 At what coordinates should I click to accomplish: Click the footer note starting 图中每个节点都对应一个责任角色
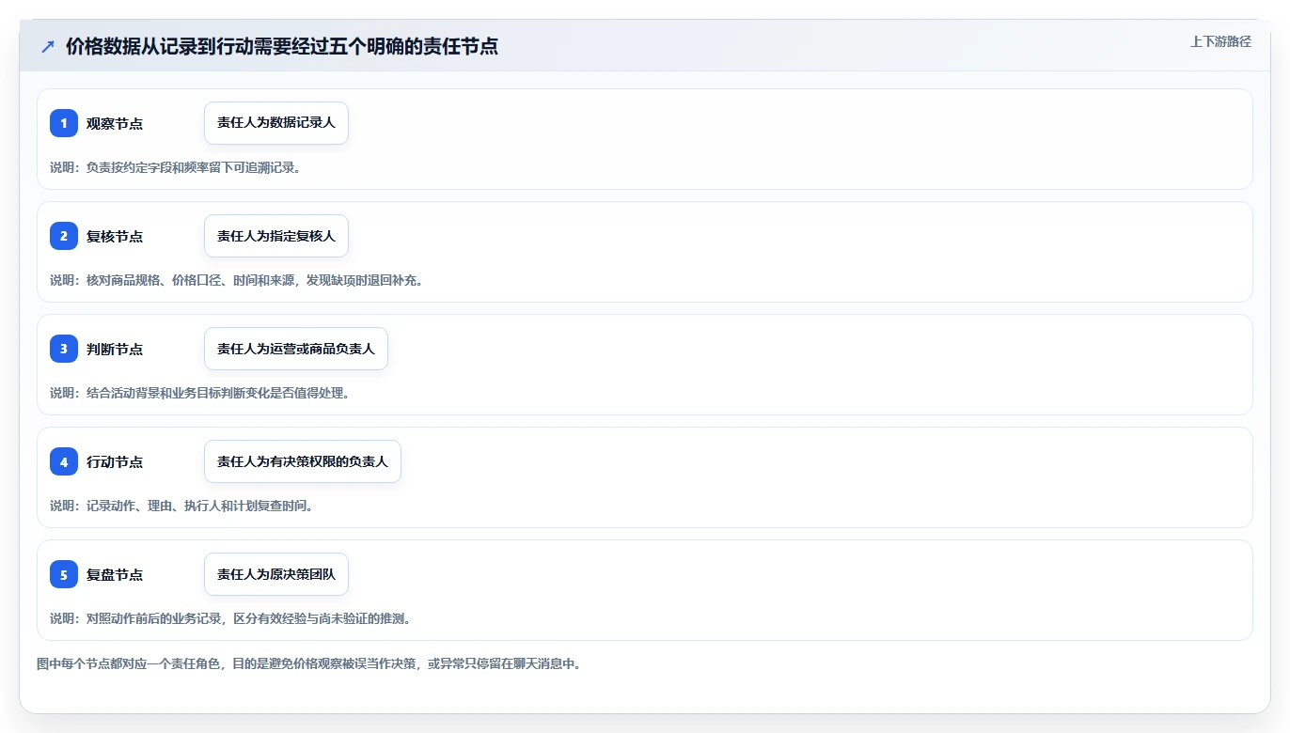pos(308,663)
